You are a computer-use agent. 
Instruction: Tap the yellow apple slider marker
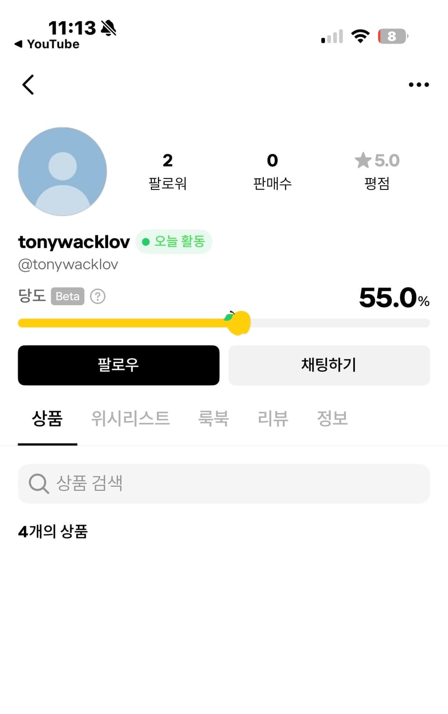(239, 323)
